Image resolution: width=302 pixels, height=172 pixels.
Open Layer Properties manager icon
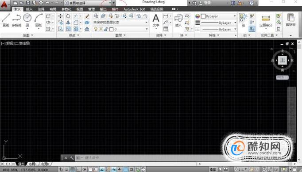coord(96,16)
